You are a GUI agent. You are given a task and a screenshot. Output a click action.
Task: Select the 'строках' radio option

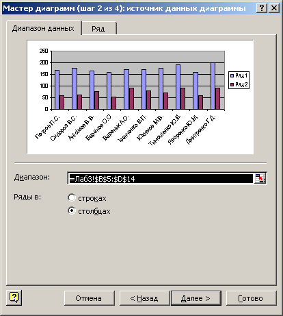pyautogui.click(x=72, y=197)
